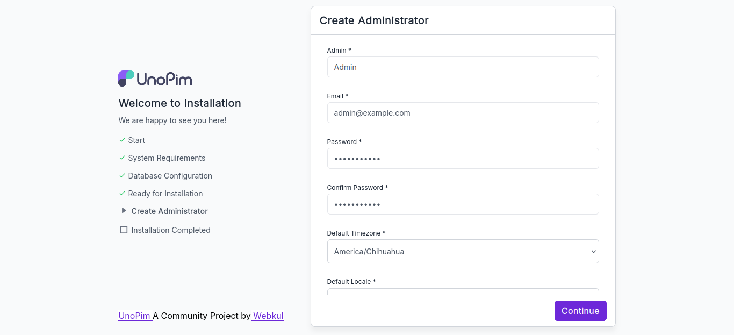Focus the Confirm Password input field

coord(463,204)
